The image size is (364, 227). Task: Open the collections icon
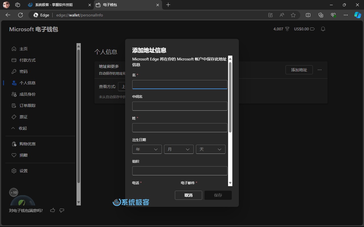(x=321, y=15)
